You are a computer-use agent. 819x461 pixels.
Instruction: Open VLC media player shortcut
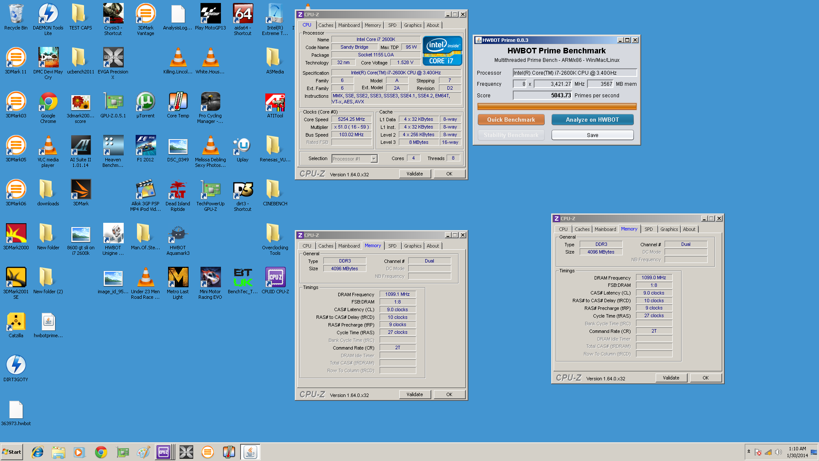(48, 151)
